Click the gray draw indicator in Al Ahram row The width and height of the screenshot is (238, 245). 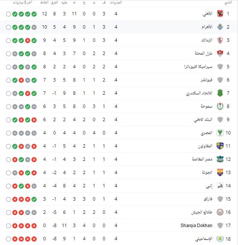(34, 27)
